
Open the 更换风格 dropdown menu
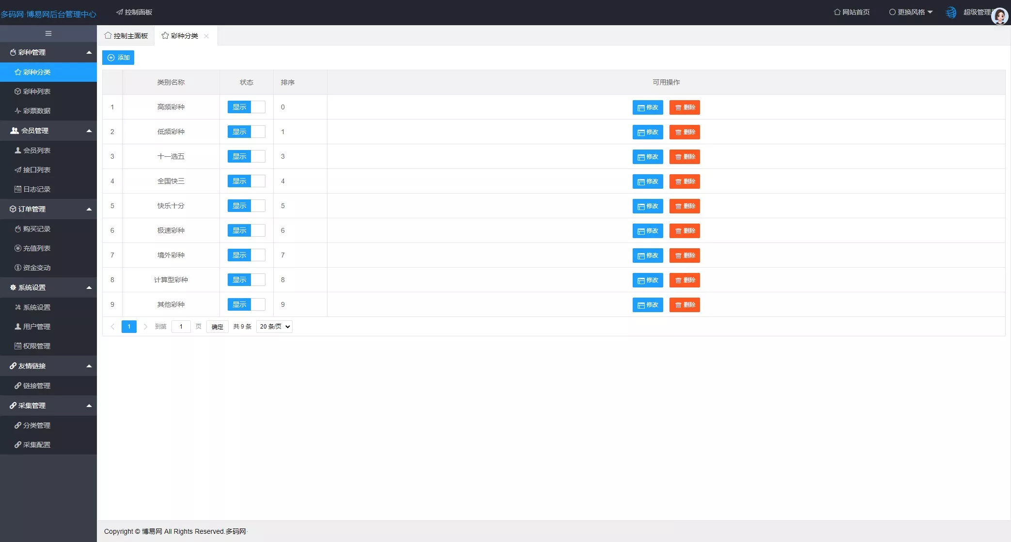(911, 12)
